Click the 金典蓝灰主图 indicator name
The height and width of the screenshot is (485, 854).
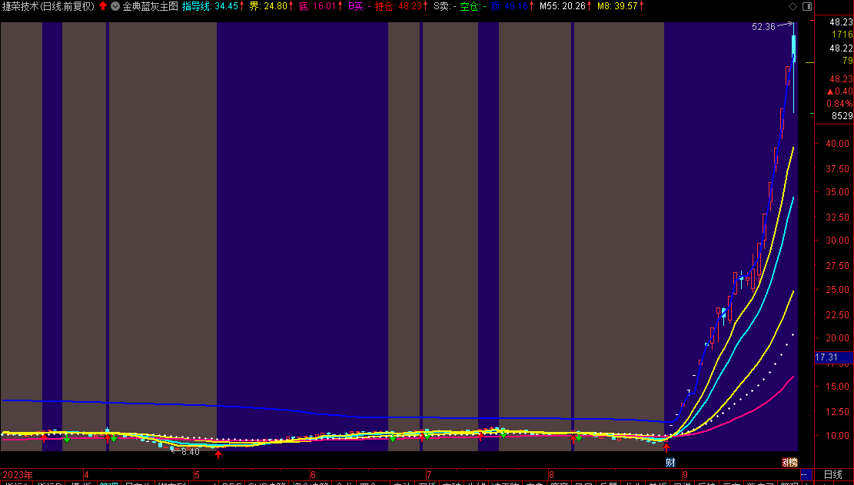pos(151,6)
